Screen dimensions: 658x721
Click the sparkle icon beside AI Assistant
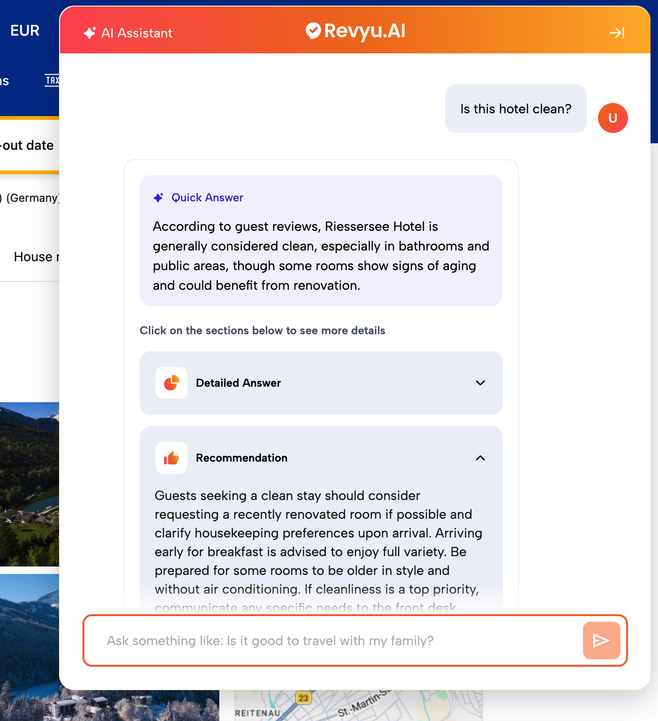90,33
